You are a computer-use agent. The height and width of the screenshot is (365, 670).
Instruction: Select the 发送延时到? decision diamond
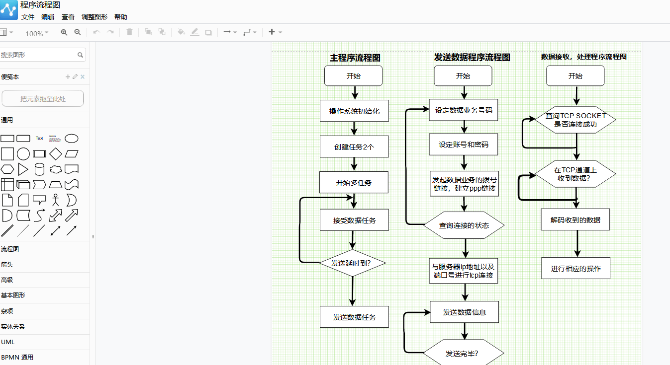click(x=352, y=263)
